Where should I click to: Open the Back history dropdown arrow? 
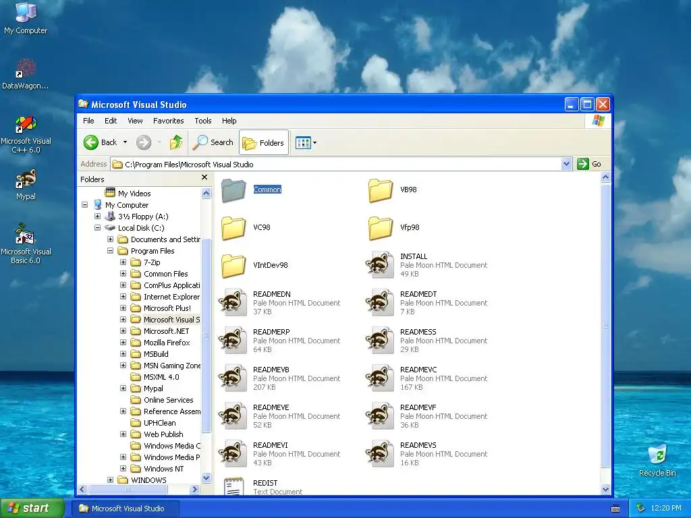point(125,142)
